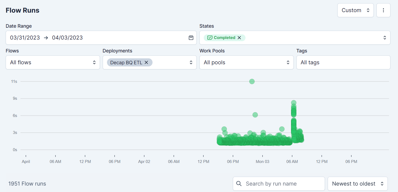398x192 pixels.
Task: Click the search magnifier icon
Action: [x=239, y=184]
